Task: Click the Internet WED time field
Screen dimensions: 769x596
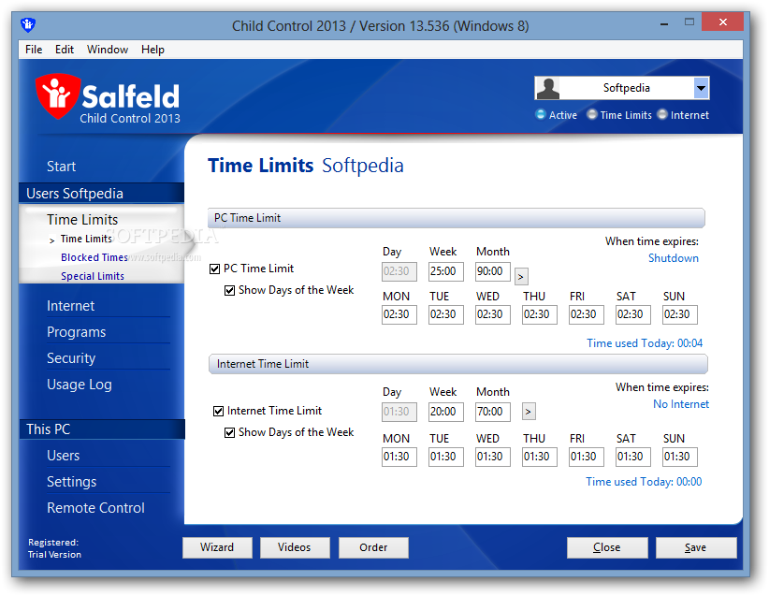Action: (492, 457)
